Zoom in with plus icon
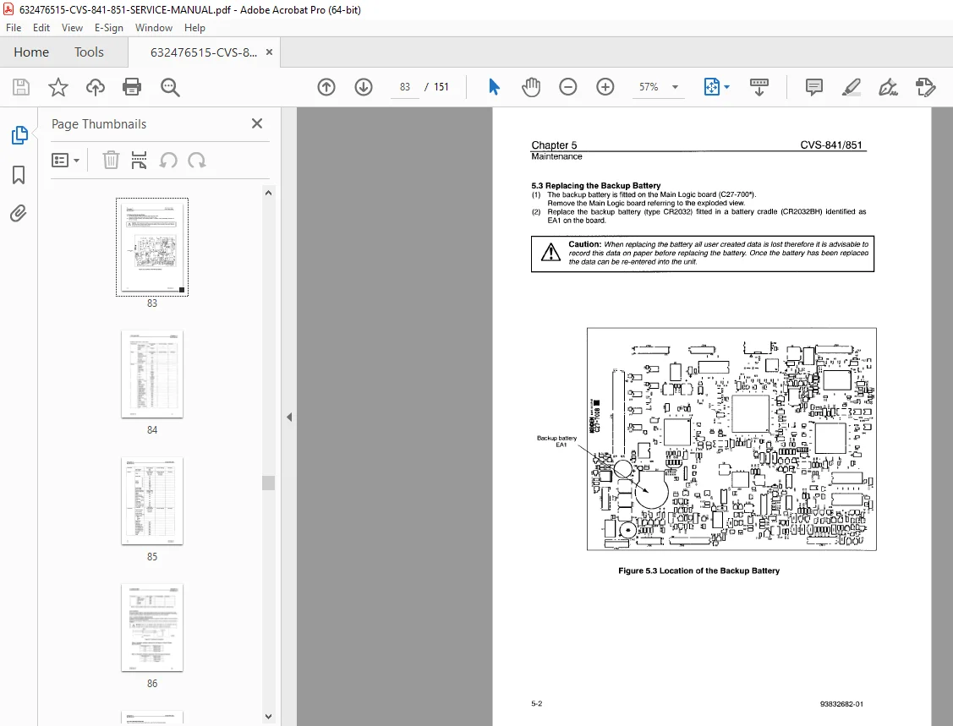 click(605, 87)
